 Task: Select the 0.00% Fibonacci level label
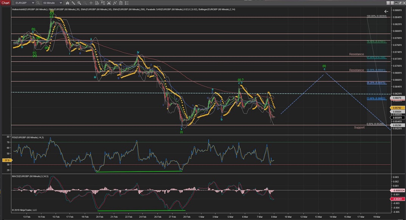click(x=375, y=124)
